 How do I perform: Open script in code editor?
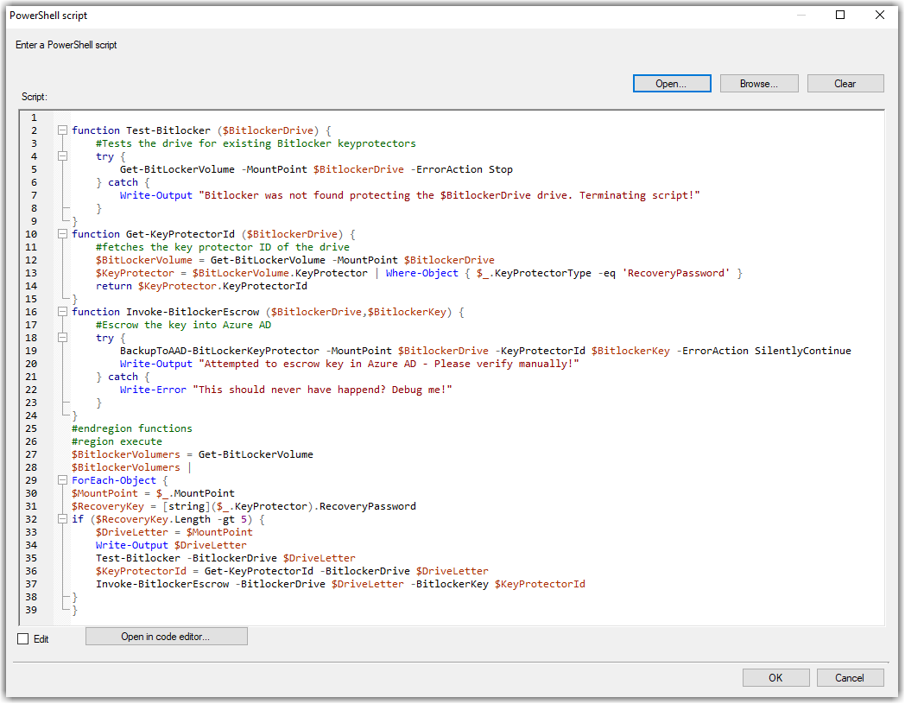tap(166, 637)
